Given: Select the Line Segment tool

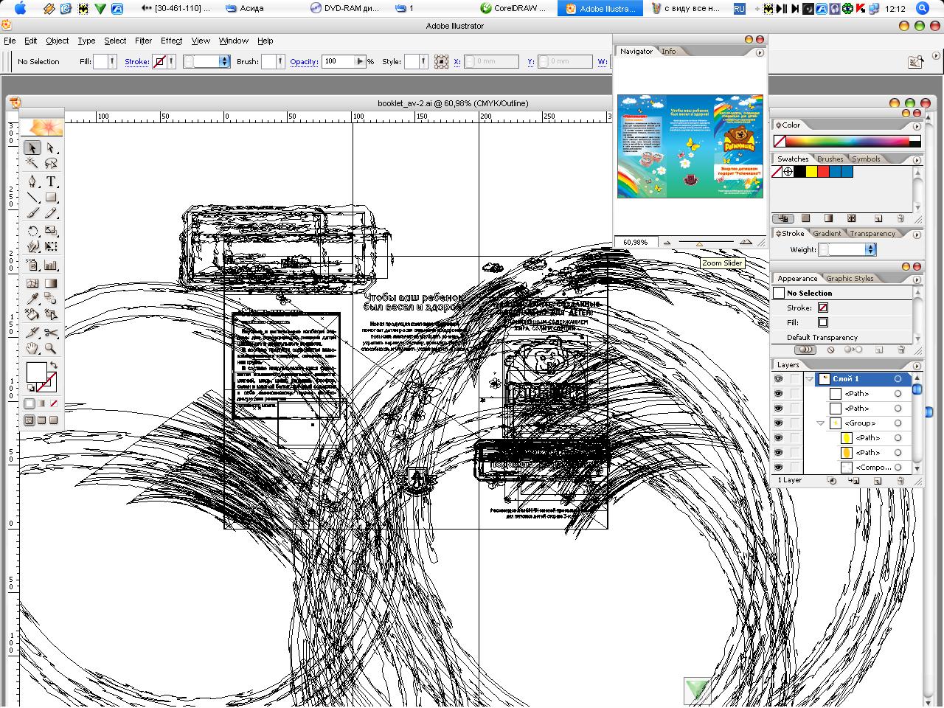Looking at the screenshot, I should tap(32, 197).
